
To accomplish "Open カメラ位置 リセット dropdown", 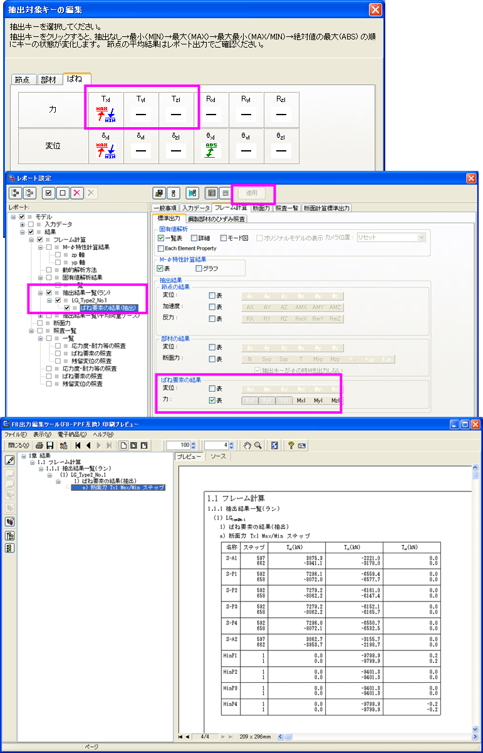I will click(422, 238).
